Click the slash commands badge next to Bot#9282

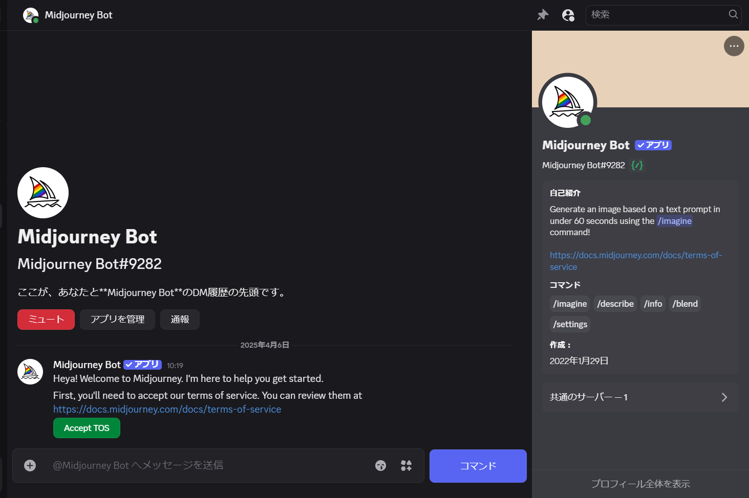637,165
